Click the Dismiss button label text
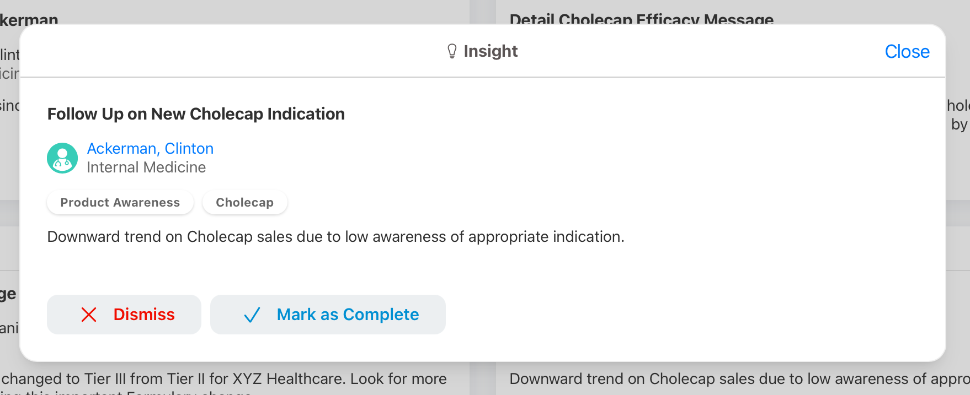The image size is (970, 395). (144, 315)
